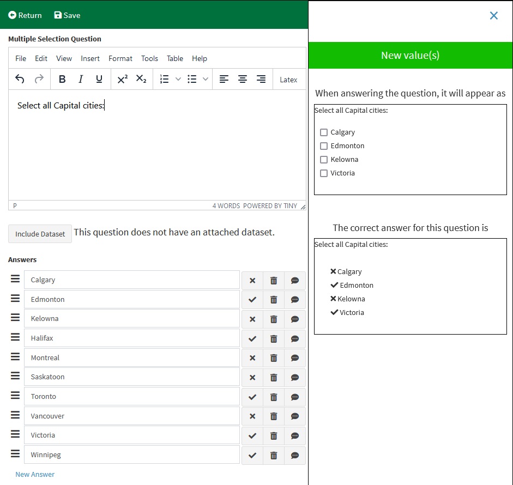Tick the Victoria checkbox in preview
The width and height of the screenshot is (513, 485).
[x=324, y=173]
